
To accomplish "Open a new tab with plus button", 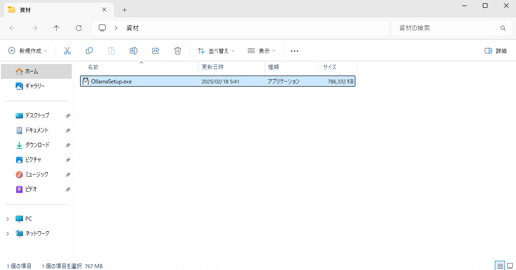I will [x=124, y=10].
